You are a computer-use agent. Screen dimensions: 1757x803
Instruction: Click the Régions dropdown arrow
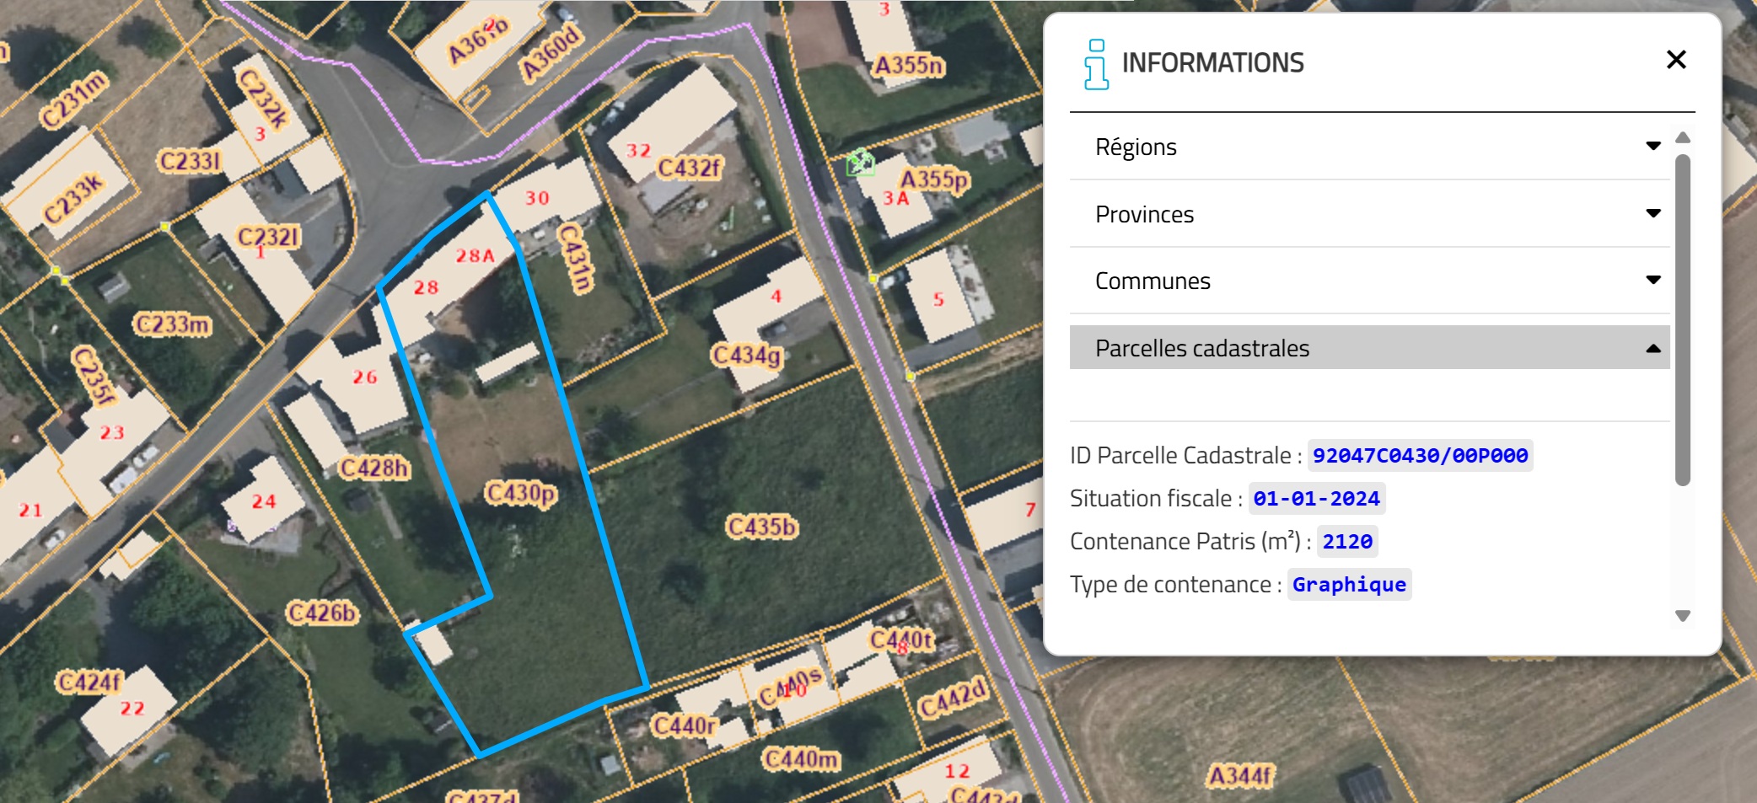[x=1652, y=147]
